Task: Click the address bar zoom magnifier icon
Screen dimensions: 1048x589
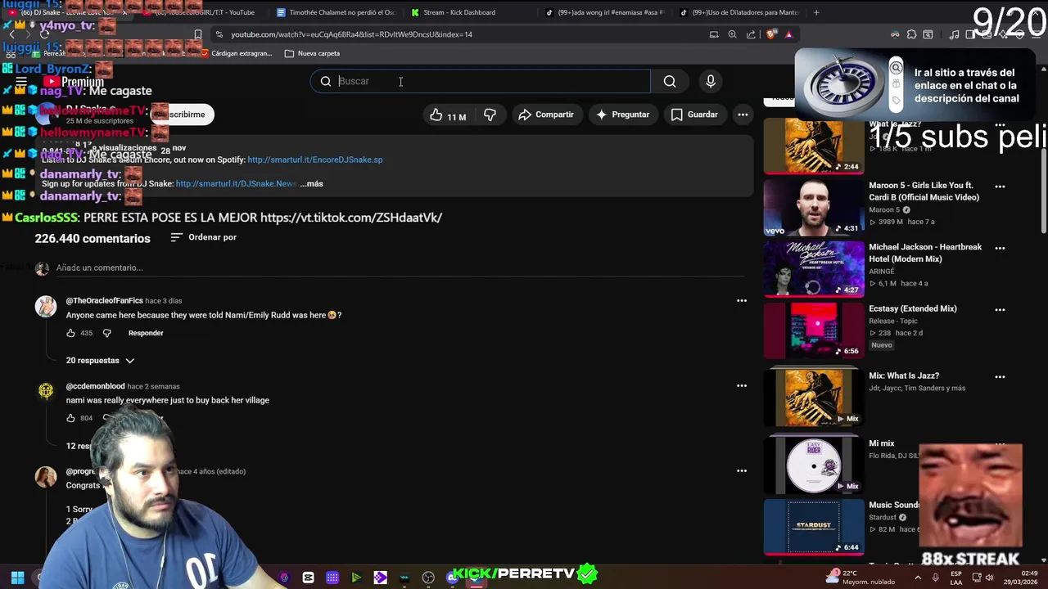Action: pos(732,34)
